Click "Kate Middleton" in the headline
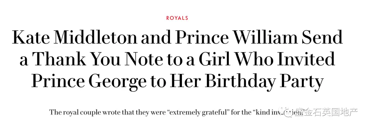This screenshot has height=128, width=370. (75, 38)
